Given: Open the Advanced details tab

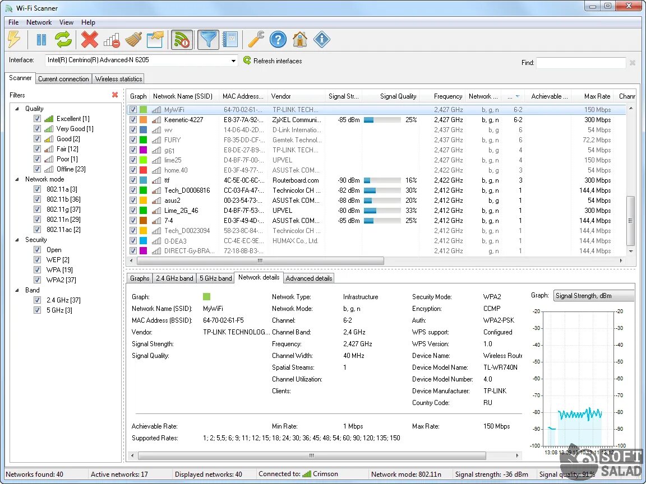Looking at the screenshot, I should point(309,278).
